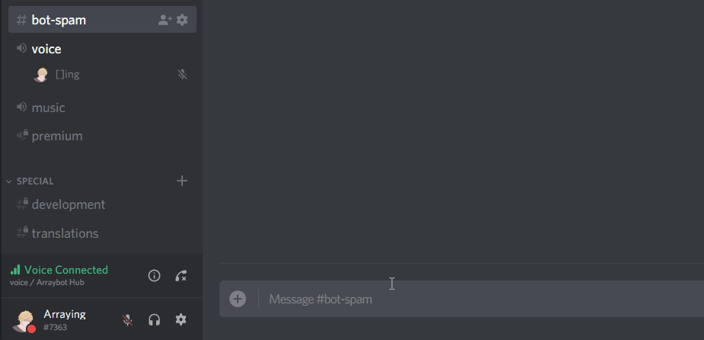Image resolution: width=704 pixels, height=340 pixels.
Task: Collapse the SPECIAL category label
Action: point(35,181)
